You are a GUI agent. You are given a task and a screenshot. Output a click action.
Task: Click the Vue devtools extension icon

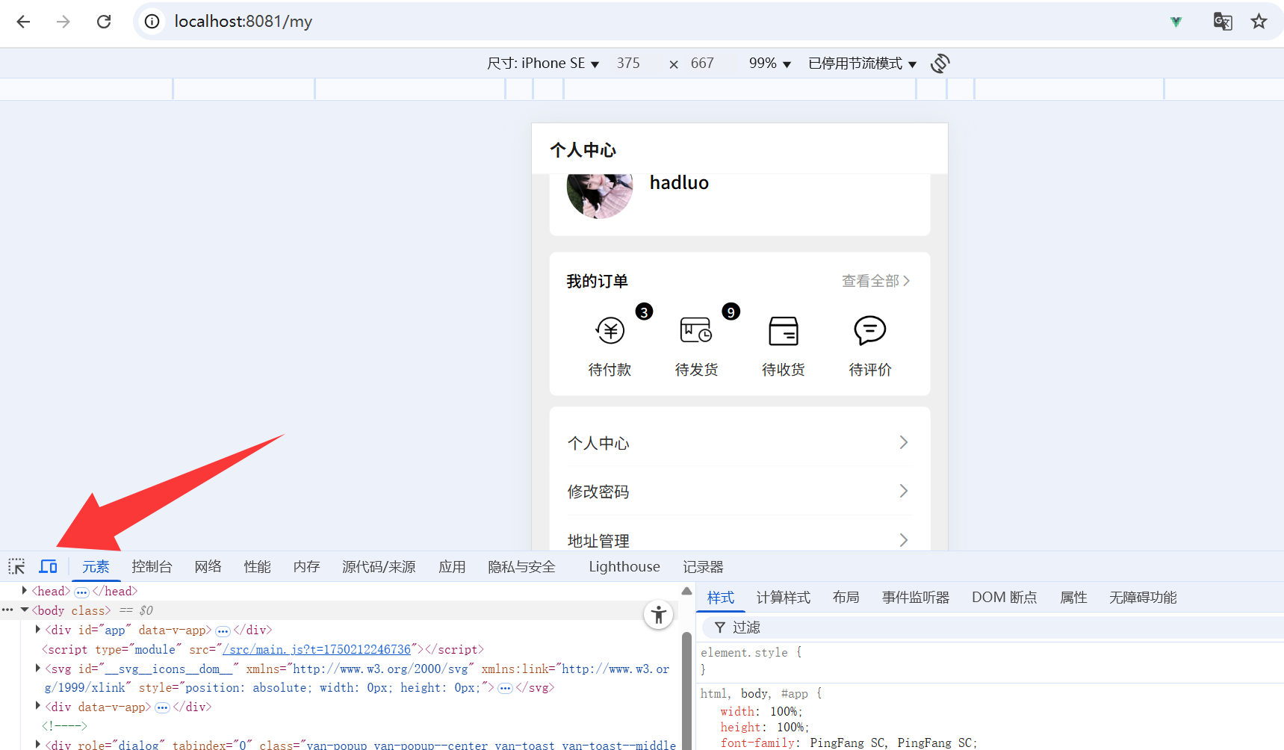(x=1176, y=22)
